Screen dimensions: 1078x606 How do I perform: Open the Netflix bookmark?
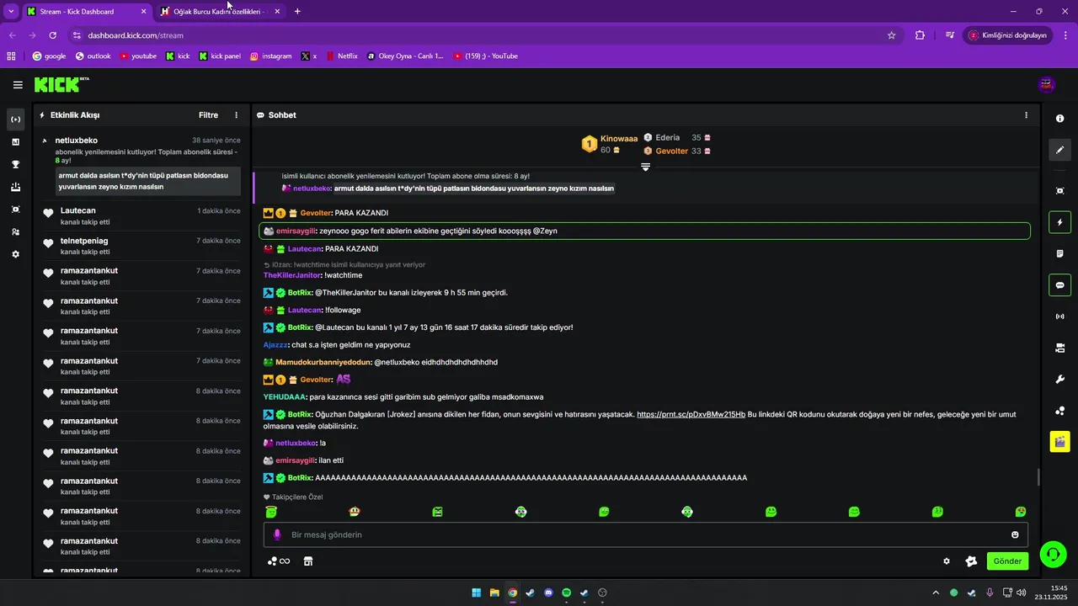pos(342,56)
